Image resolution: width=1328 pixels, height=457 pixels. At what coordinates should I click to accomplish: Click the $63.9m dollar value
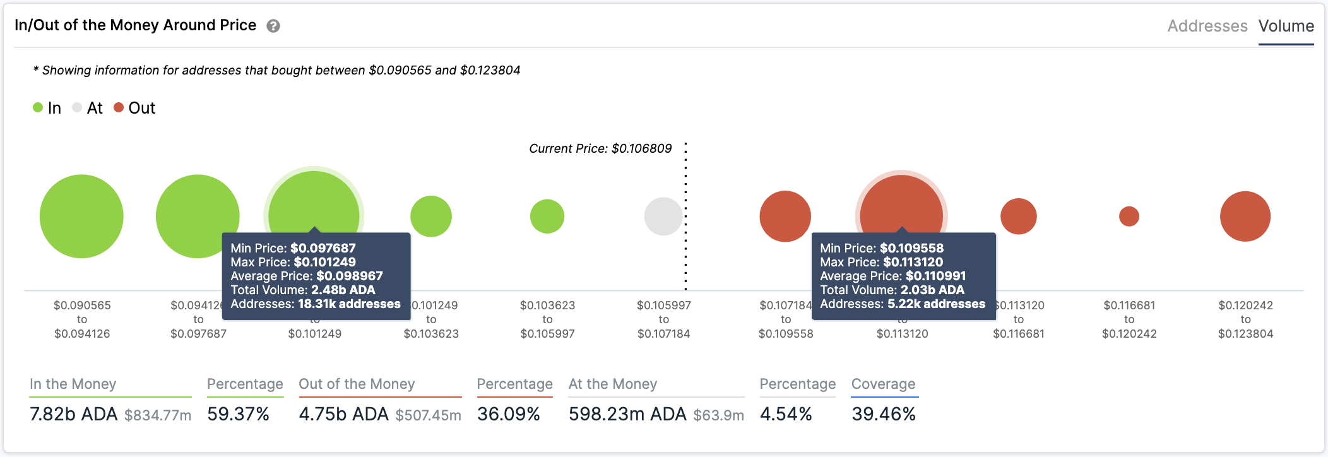pyautogui.click(x=719, y=415)
